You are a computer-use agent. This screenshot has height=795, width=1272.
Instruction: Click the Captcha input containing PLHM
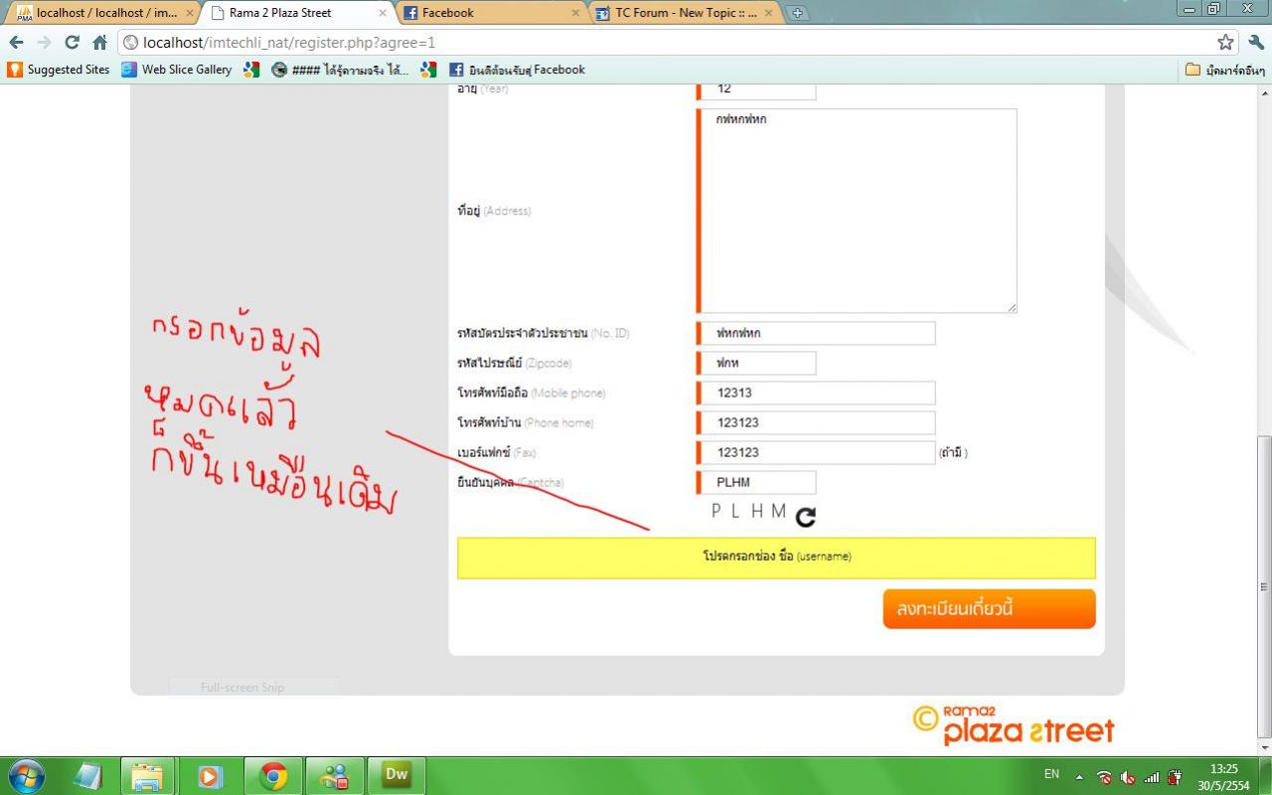[756, 482]
